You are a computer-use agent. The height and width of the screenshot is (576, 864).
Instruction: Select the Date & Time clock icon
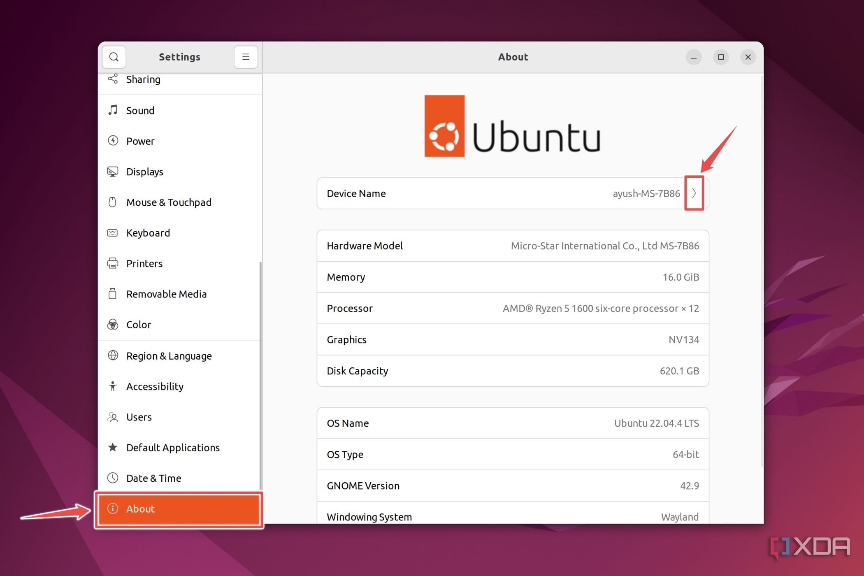coord(113,478)
